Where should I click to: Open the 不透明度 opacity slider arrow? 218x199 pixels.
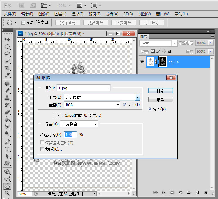tap(211, 43)
